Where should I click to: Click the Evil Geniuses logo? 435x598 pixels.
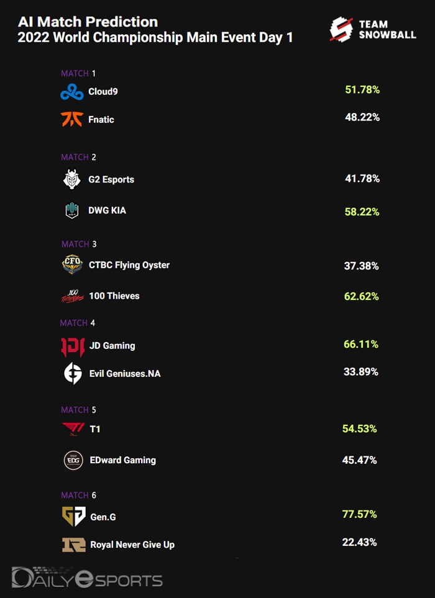pos(73,374)
